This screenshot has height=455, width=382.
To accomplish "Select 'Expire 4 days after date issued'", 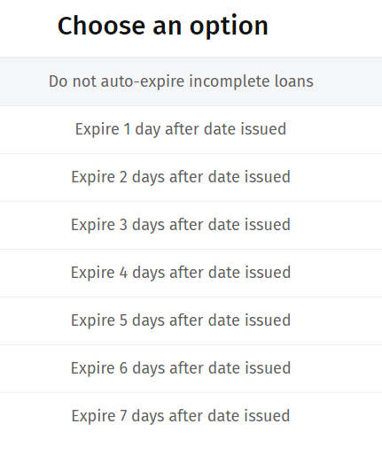I will pos(191,273).
